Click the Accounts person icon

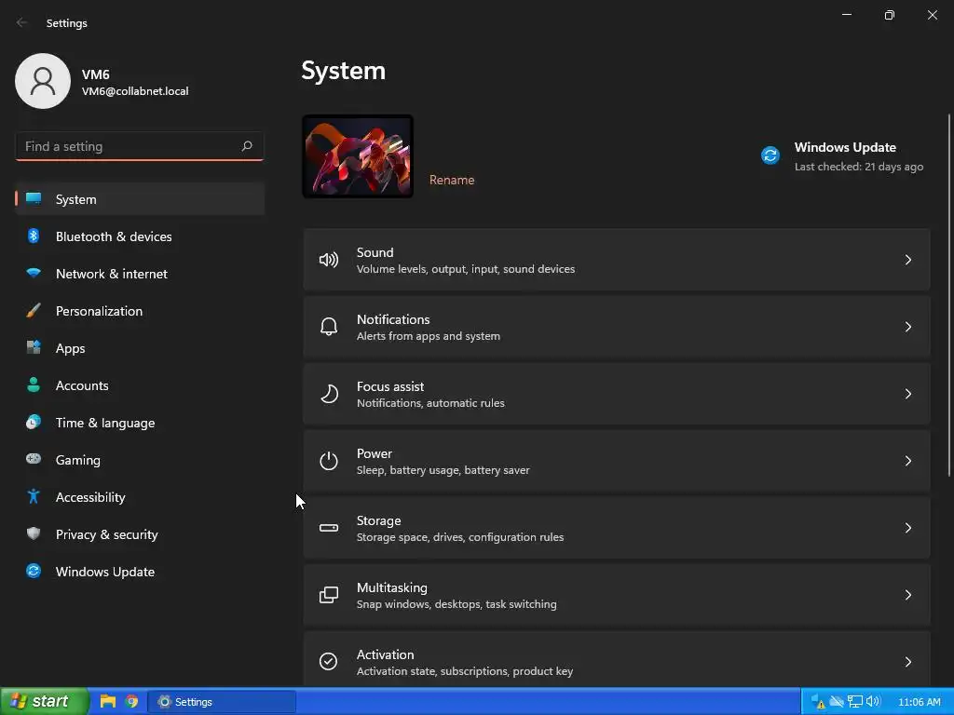(x=34, y=384)
